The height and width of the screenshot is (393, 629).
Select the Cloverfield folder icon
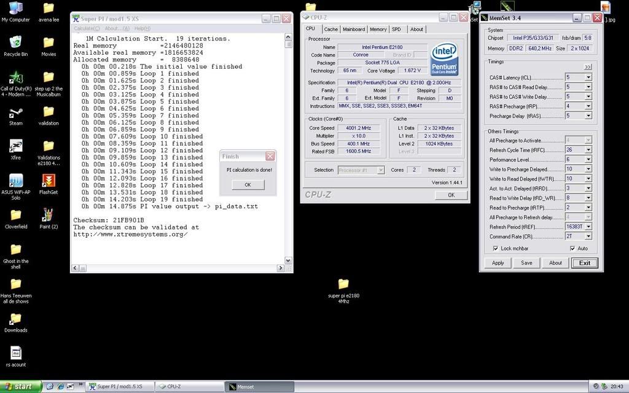pos(15,215)
